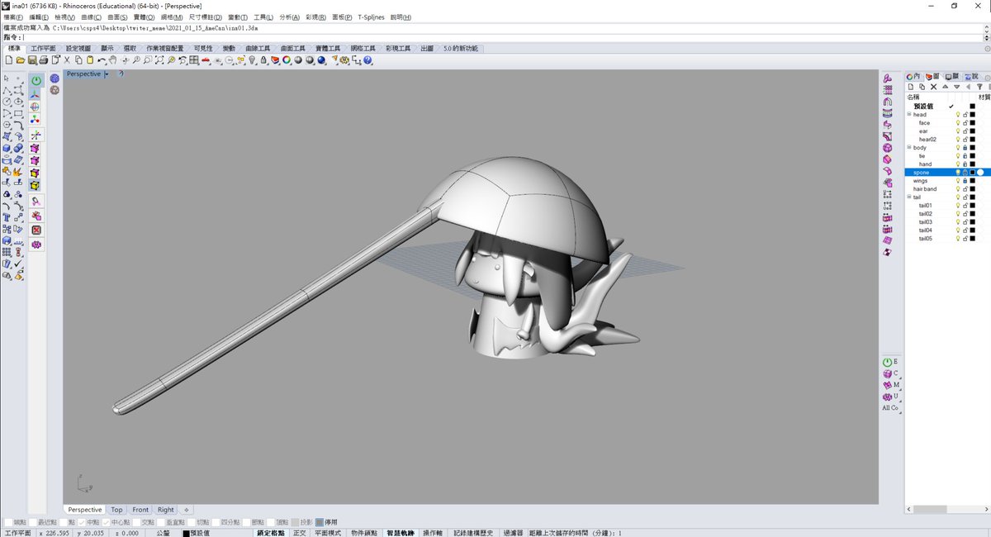Enable the 端點 endpoint osnap checkbox
The height and width of the screenshot is (537, 991).
(8, 522)
